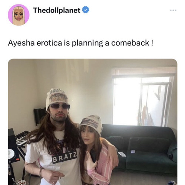
Task: Click the man's patterned beanie
Action: click(57, 98)
